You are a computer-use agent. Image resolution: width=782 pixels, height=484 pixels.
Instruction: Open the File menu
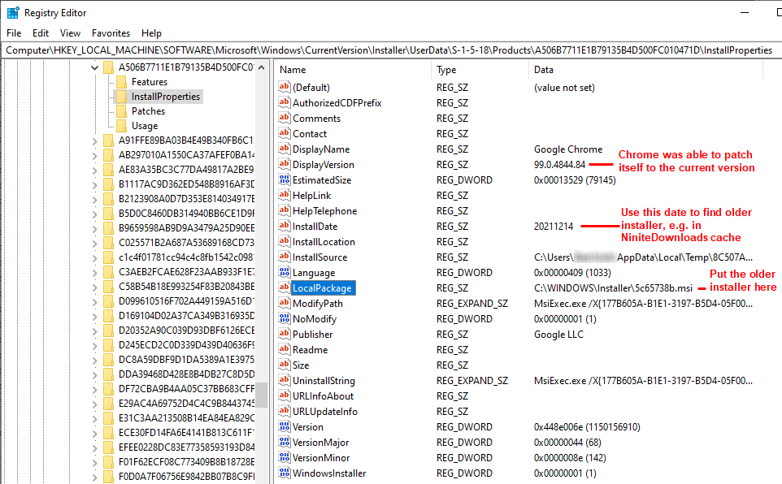pyautogui.click(x=14, y=33)
